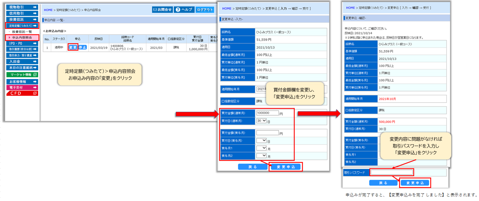Click the ヘルプ question-mark button
The height and width of the screenshot is (201, 479).
184,10
